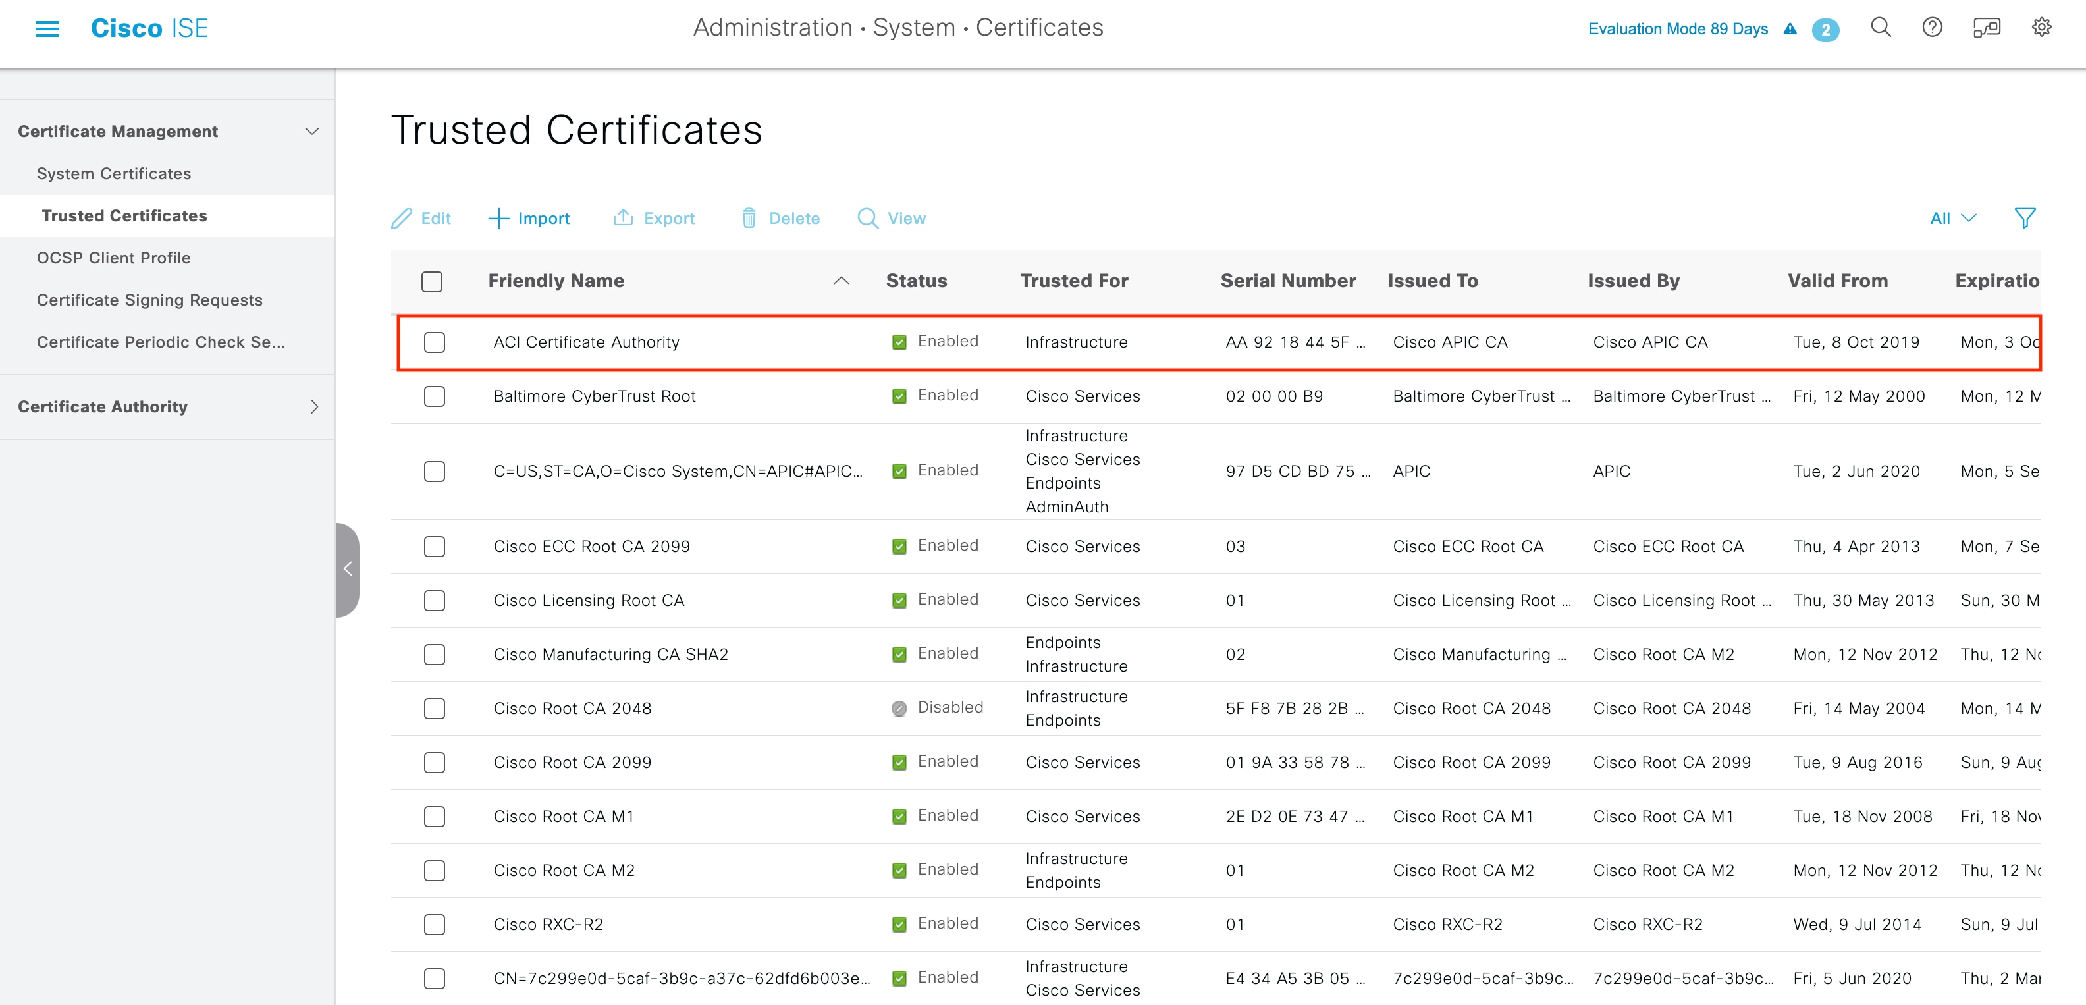Click the View magnifier icon
The height and width of the screenshot is (1005, 2086).
867,218
